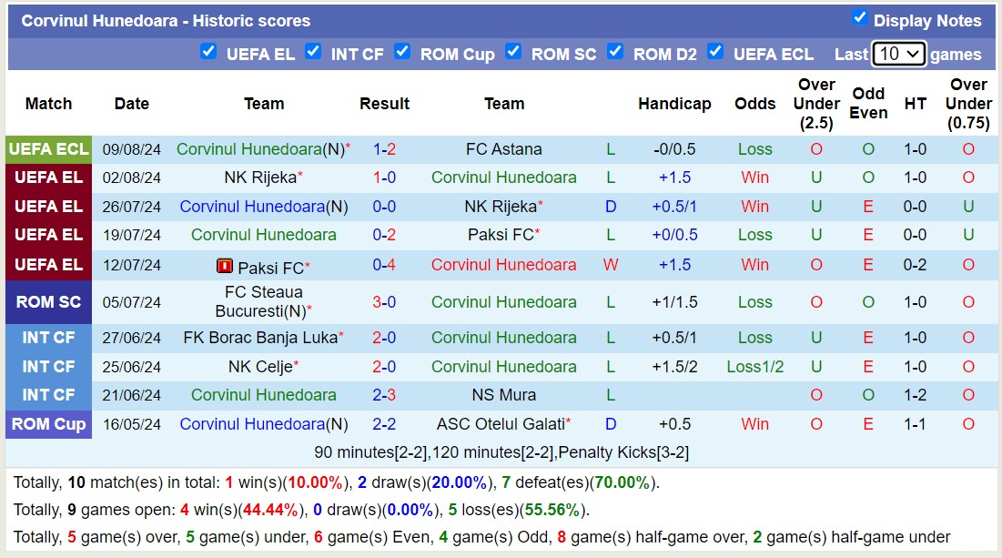Disable the INT CF competition filter
Screen dimensions: 1002x558
click(x=313, y=51)
